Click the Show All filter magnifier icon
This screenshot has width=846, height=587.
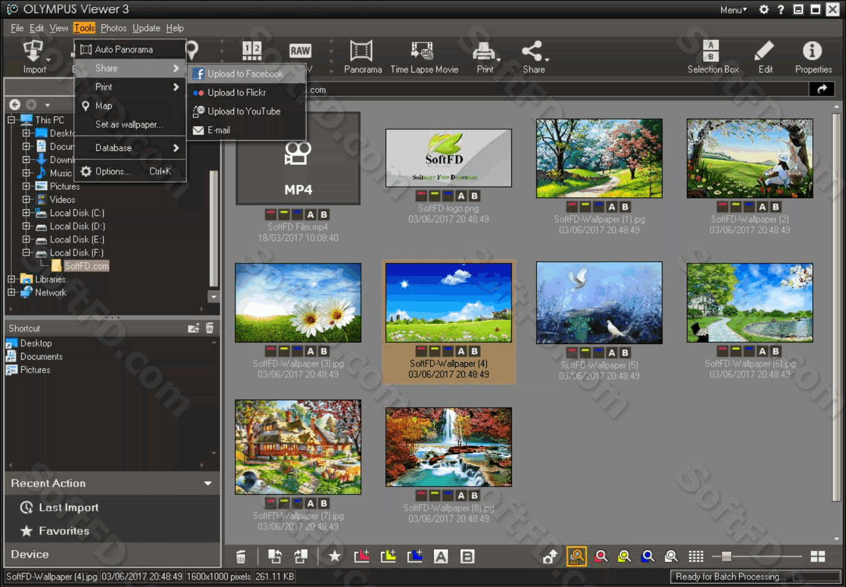[576, 556]
